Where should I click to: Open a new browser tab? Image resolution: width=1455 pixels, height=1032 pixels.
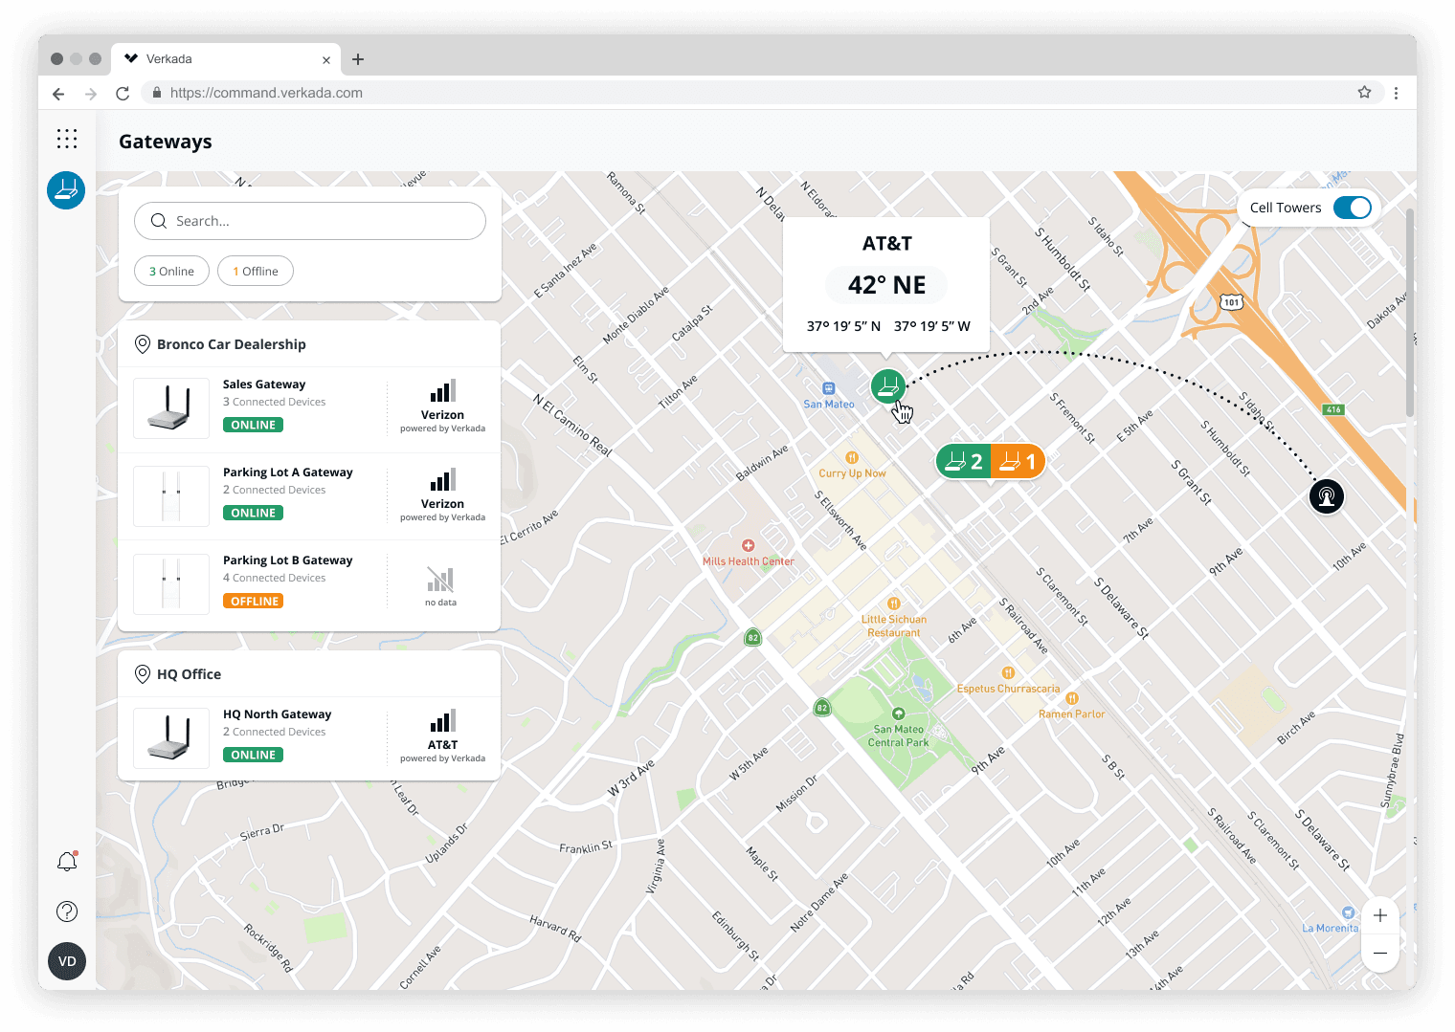(358, 58)
